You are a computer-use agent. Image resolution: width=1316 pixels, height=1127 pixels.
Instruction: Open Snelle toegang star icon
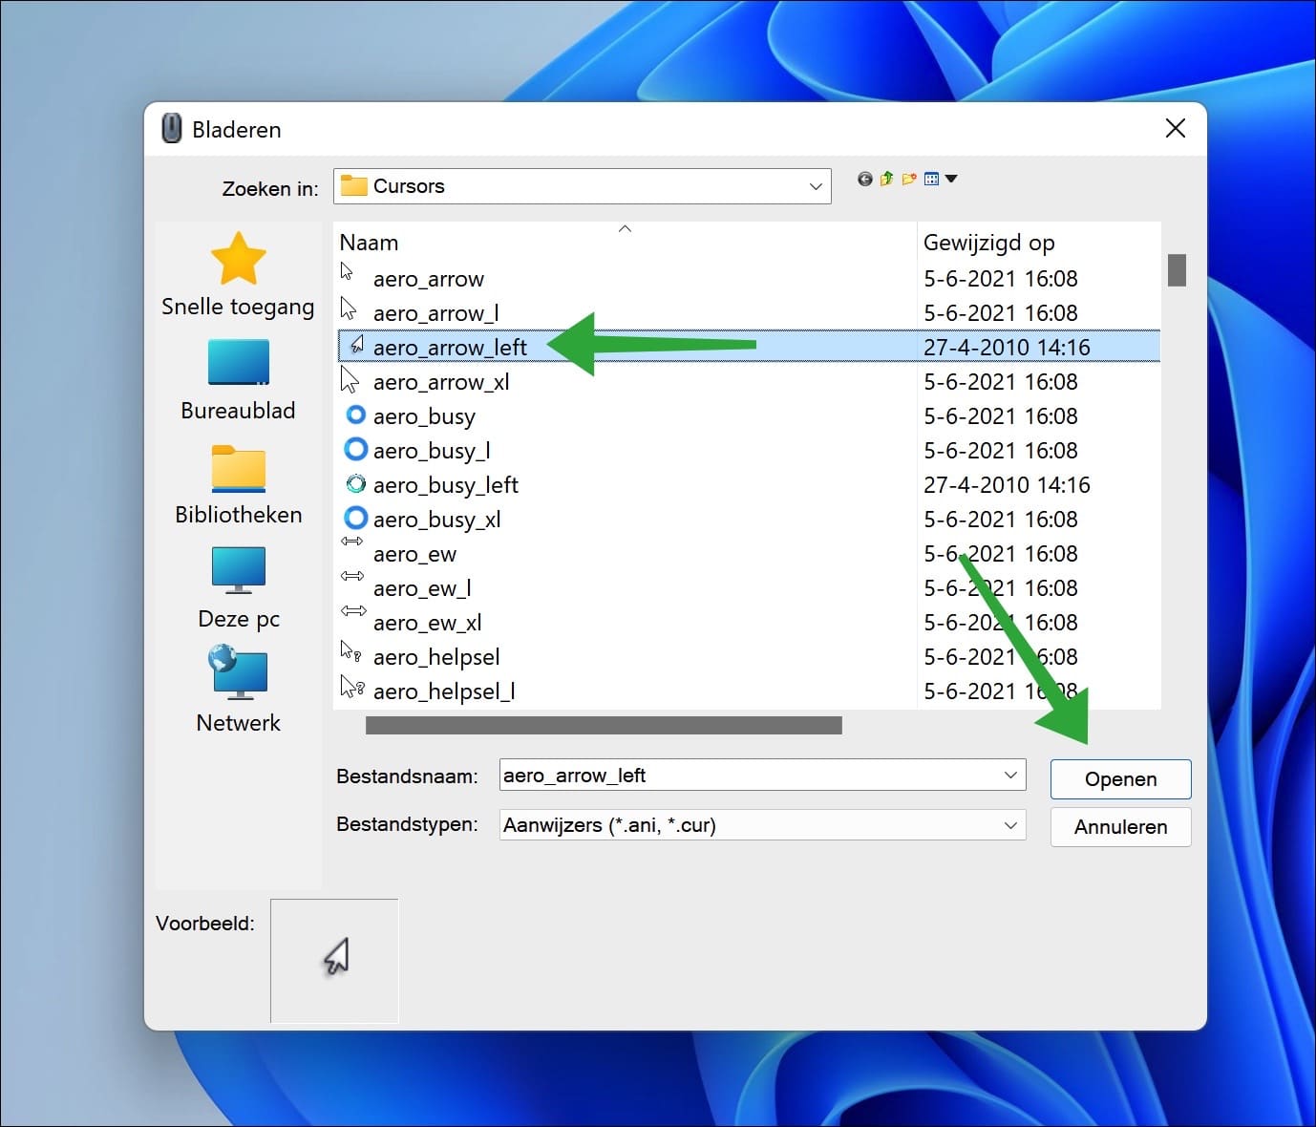[238, 259]
